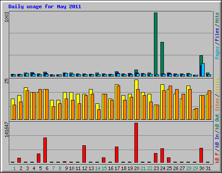Image resolution: width=222 pixels, height=173 pixels.
Task: Click the x-axis day label '1'
Action: 14,168
